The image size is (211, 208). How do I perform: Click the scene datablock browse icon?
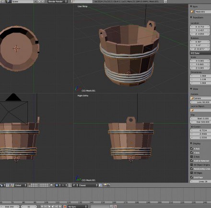8,1
